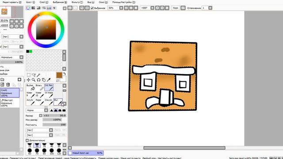Image resolution: width=283 pixels, height=159 pixels.
Task: Open the Нормально blending mode dropdown
Action: (21, 57)
